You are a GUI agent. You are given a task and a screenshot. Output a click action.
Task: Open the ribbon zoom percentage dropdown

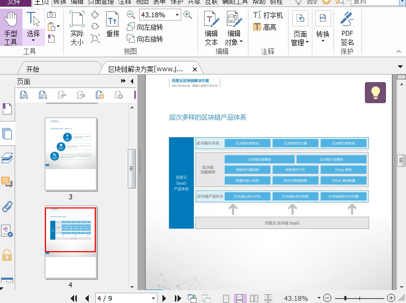click(178, 15)
